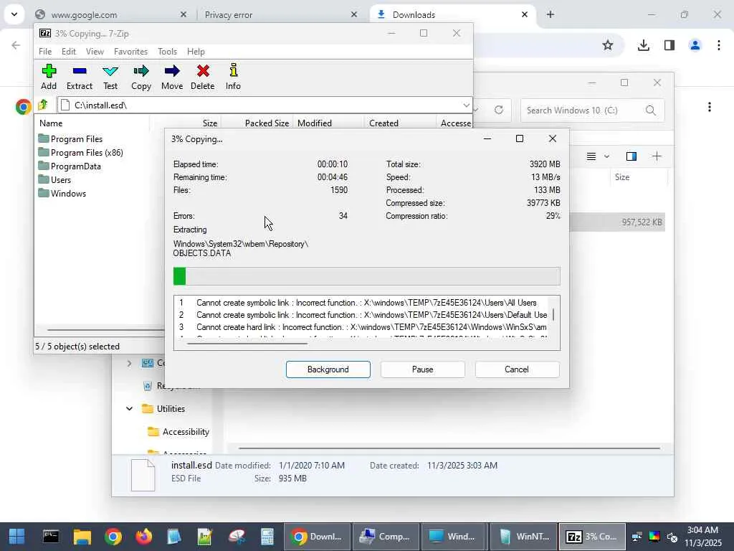Open the calculator taskbar icon
734x551 pixels.
267,537
